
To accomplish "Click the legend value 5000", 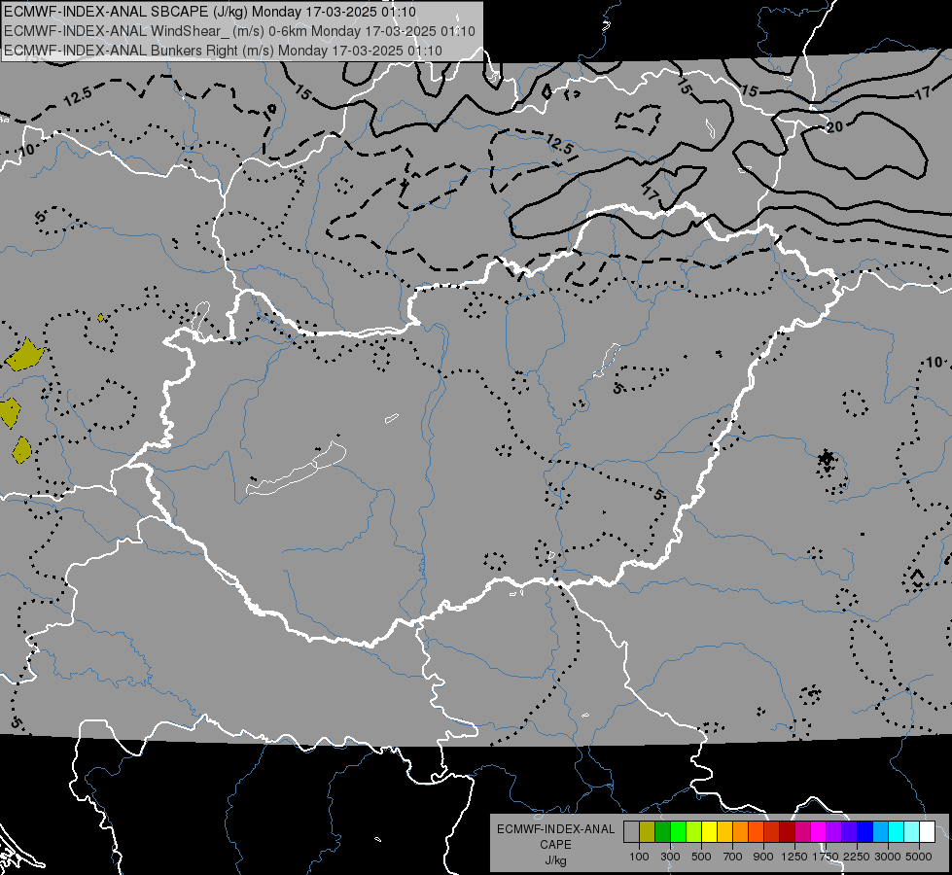I will coord(918,857).
